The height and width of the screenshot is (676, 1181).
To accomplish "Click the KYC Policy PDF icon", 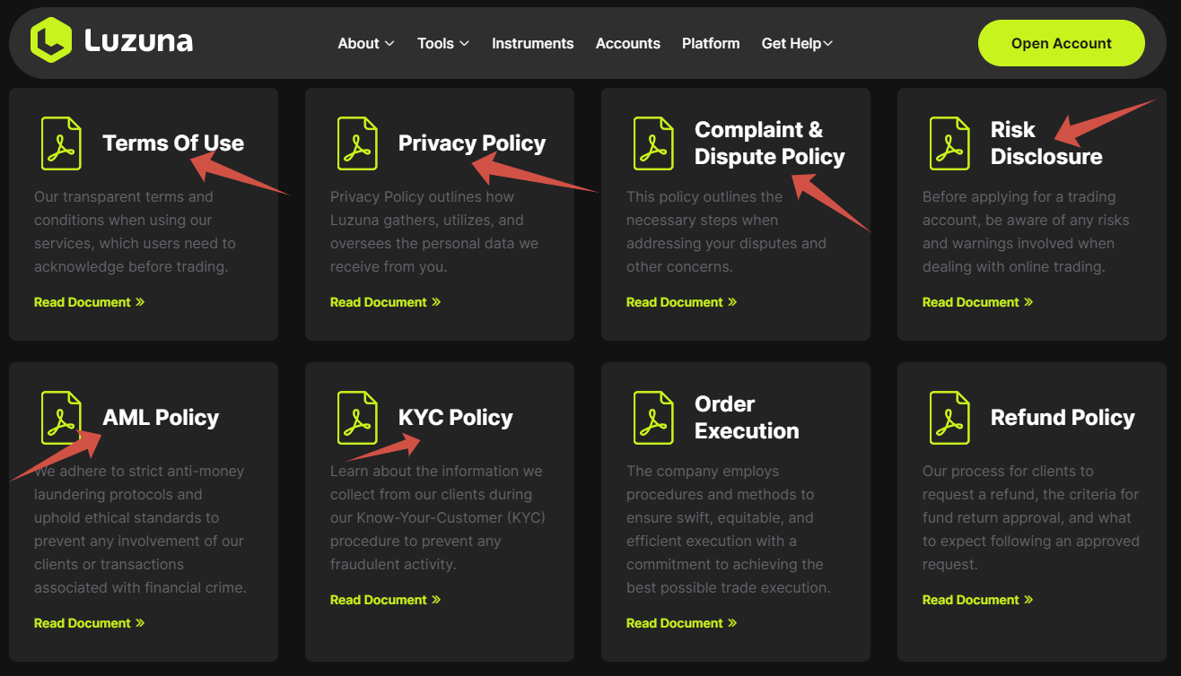I will tap(357, 418).
